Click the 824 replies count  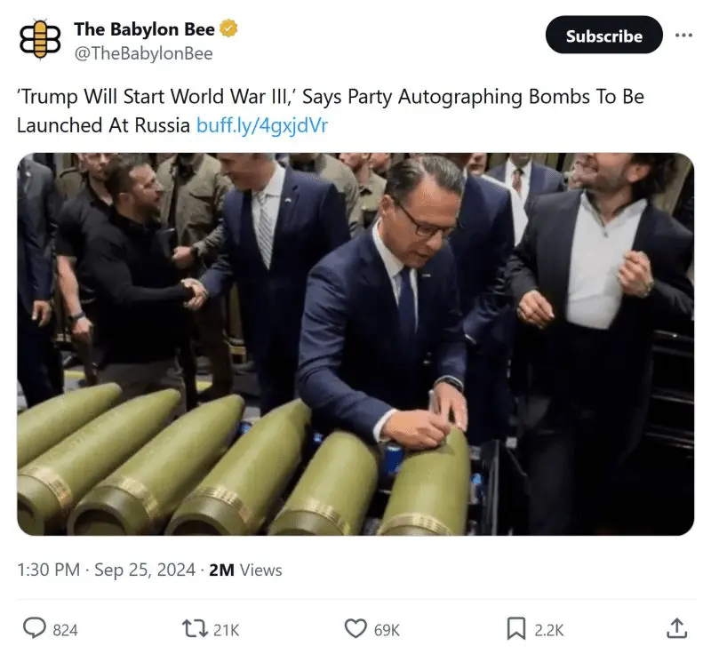click(x=65, y=630)
